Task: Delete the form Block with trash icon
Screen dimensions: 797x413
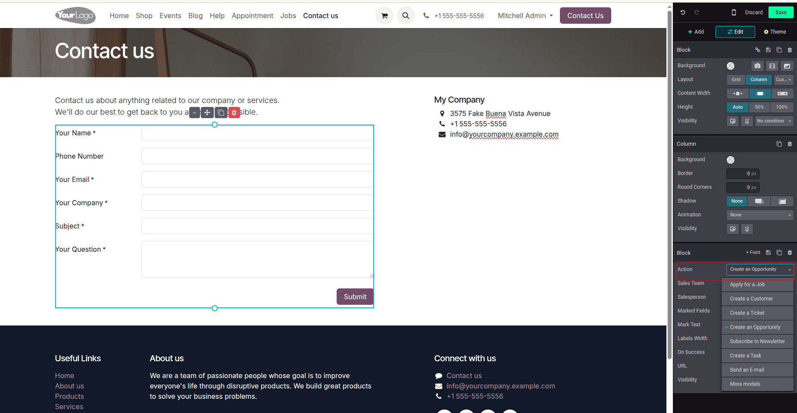Action: (x=790, y=253)
